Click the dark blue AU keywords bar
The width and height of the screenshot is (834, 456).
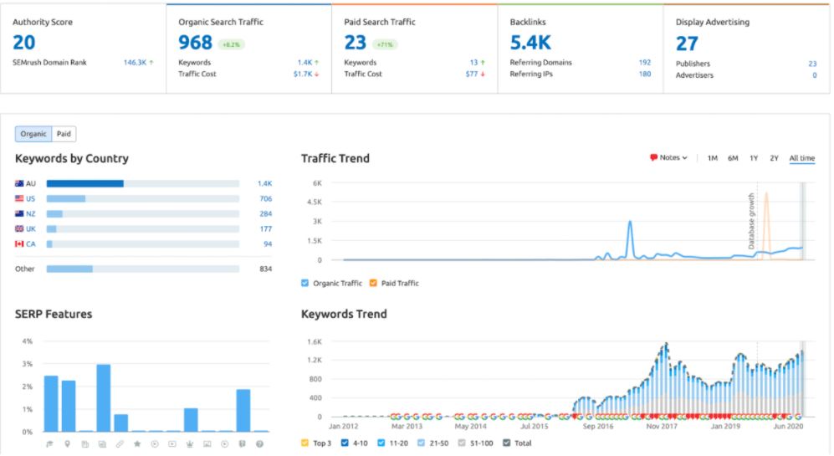[84, 183]
